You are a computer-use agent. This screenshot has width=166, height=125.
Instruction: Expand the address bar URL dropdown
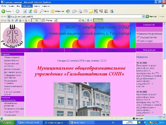[x=143, y=16]
